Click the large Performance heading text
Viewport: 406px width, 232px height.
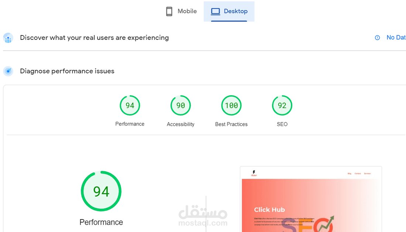pos(101,222)
